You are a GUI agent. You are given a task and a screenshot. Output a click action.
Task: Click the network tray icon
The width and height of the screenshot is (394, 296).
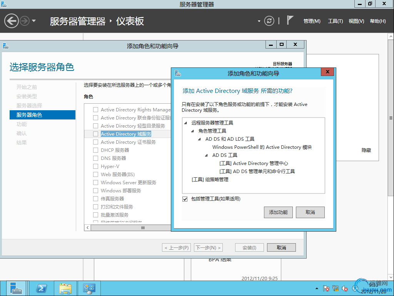tap(336, 288)
